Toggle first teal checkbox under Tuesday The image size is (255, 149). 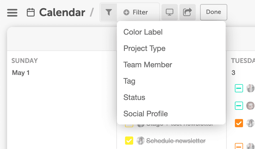click(x=239, y=88)
